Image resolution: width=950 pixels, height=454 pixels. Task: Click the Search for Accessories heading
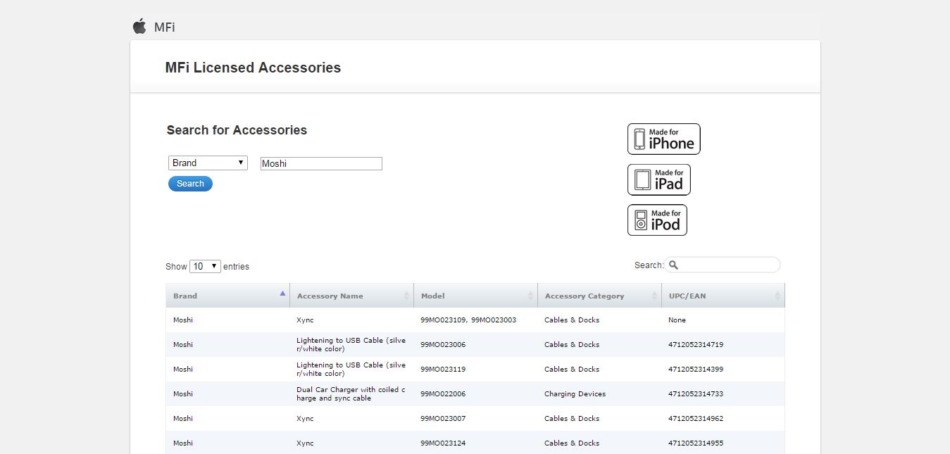(237, 130)
